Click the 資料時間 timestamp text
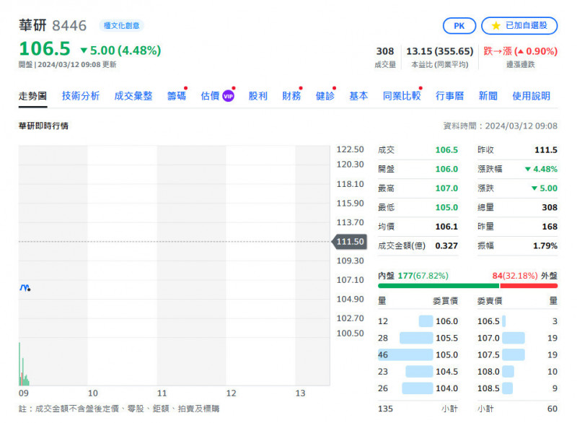The height and width of the screenshot is (423, 577). (x=501, y=126)
